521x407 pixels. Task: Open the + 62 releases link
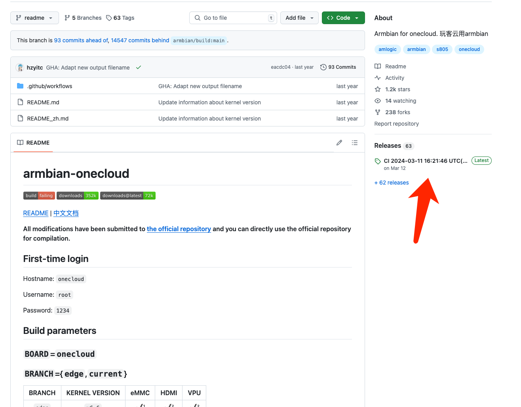392,183
